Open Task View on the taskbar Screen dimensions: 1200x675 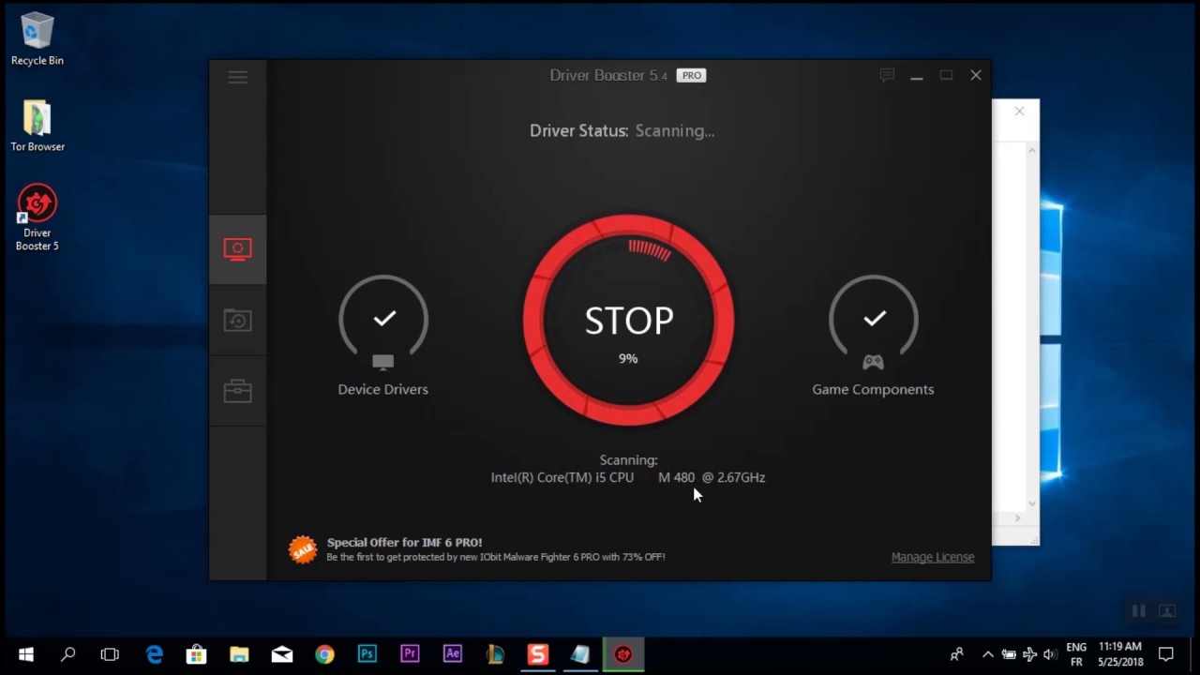110,654
